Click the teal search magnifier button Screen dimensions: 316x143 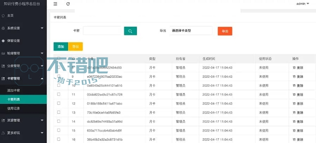pos(130,31)
